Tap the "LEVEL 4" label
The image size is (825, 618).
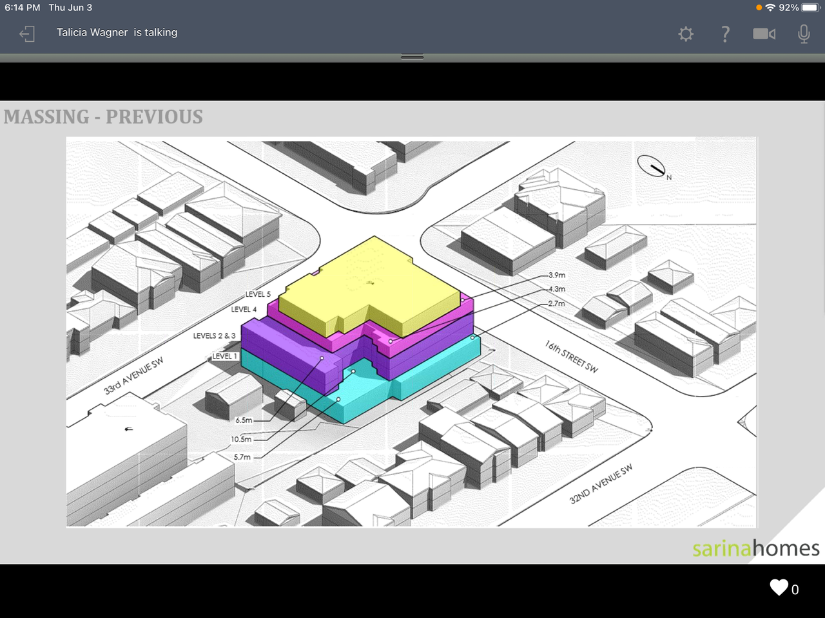click(x=244, y=310)
